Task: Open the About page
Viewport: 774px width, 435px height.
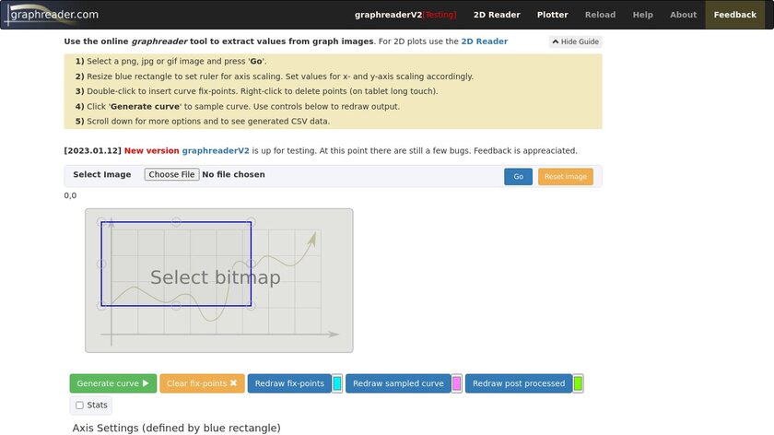Action: (683, 15)
